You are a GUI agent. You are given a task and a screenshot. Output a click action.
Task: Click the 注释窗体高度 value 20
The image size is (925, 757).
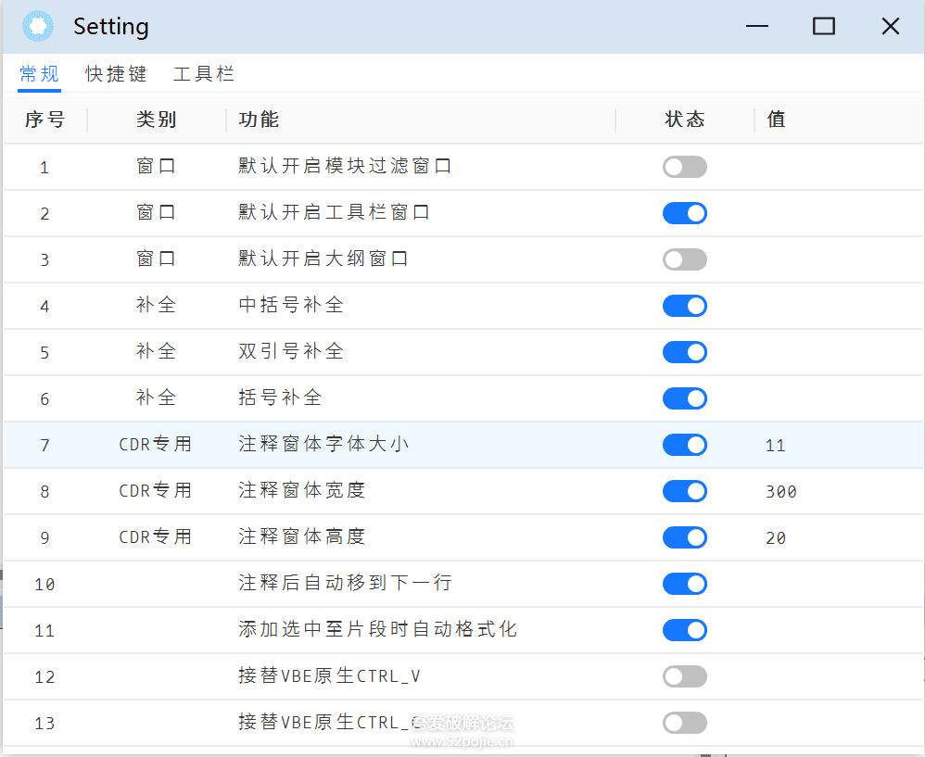[x=776, y=537]
